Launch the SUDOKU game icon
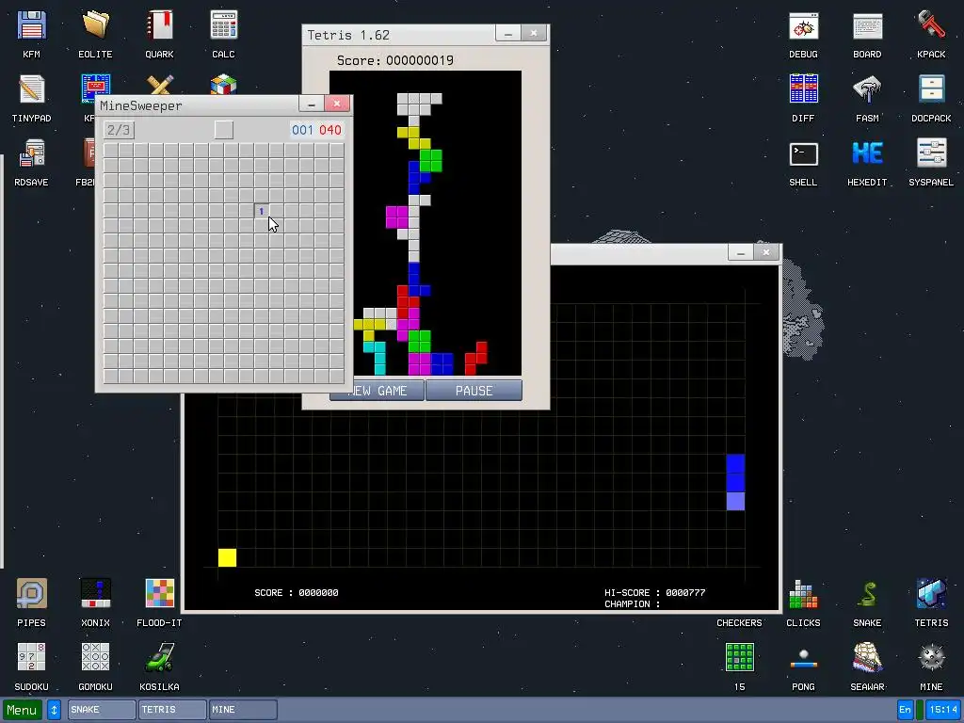This screenshot has height=723, width=964. pyautogui.click(x=31, y=667)
